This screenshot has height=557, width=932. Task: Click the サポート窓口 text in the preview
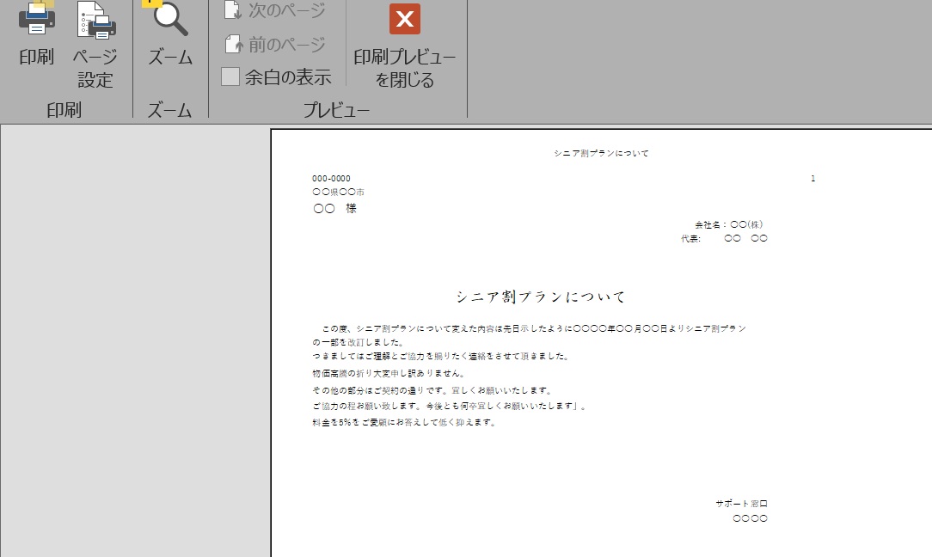click(741, 504)
